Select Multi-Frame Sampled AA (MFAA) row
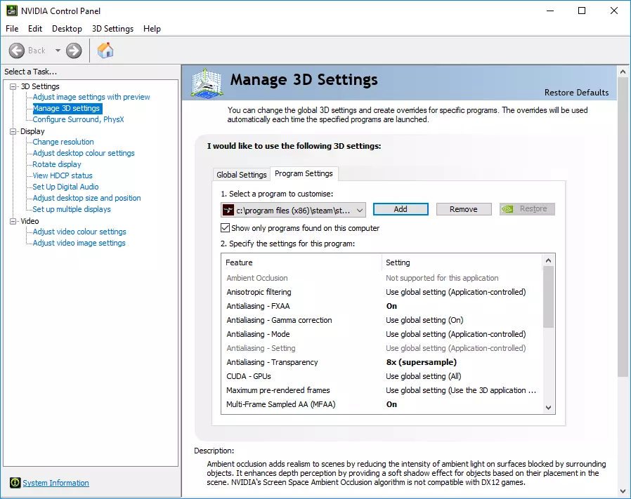 (382, 404)
